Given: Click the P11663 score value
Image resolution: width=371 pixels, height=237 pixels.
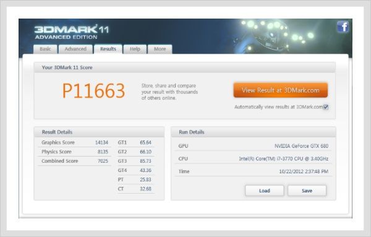Looking at the screenshot, I should click(93, 91).
